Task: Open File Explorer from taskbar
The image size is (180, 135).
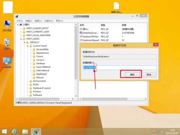Action: click(x=25, y=132)
